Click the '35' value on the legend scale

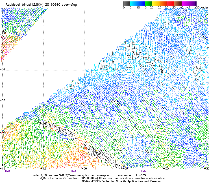click(x=174, y=8)
